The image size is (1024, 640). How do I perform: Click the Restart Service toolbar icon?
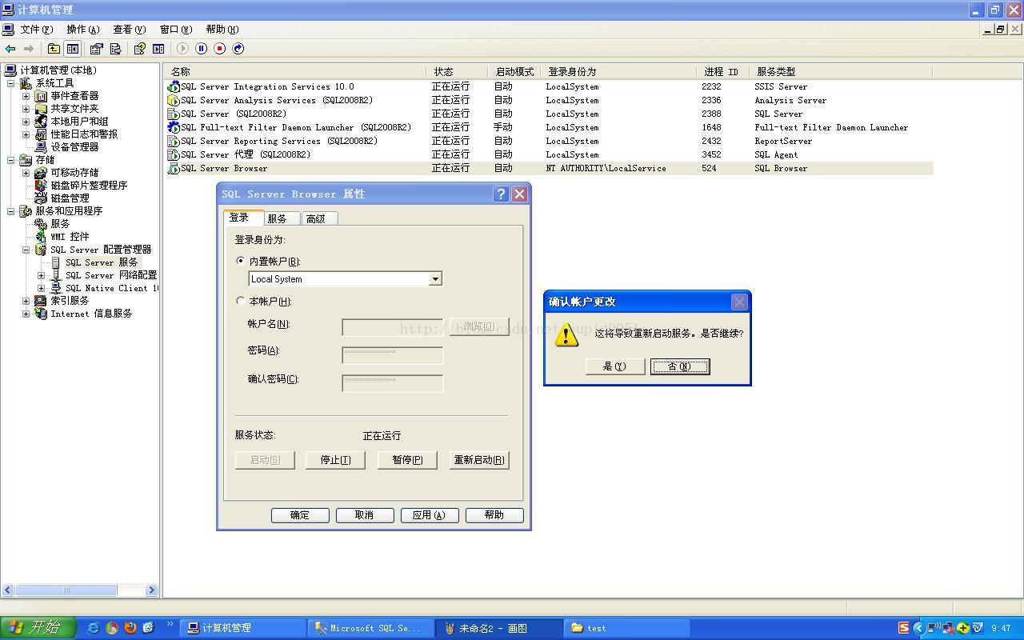[238, 49]
